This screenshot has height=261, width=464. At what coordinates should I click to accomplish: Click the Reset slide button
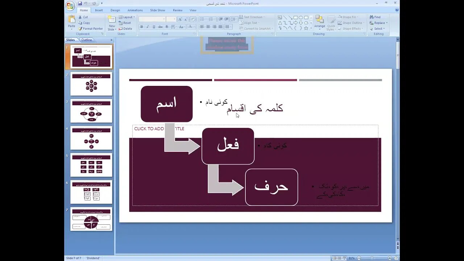[125, 23]
